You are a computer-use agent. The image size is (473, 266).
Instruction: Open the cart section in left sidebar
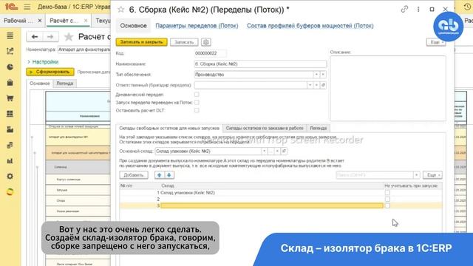point(10,98)
